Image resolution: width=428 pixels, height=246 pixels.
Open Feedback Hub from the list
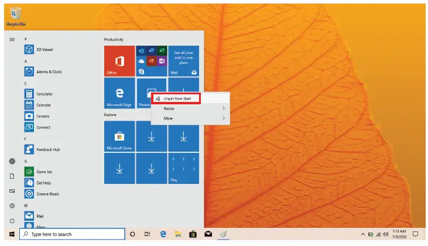(x=42, y=149)
